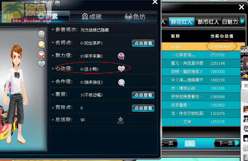The height and width of the screenshot is (161, 248).
Task: Select the socho row in ranking list
Action: [203, 47]
